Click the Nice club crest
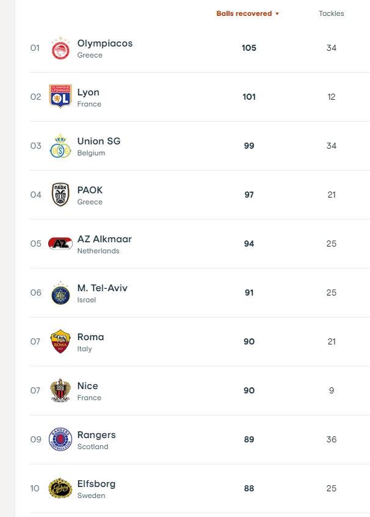 tap(60, 390)
